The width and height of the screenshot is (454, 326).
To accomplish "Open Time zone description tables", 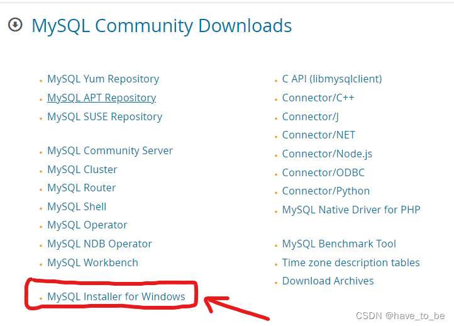I will (x=351, y=263).
